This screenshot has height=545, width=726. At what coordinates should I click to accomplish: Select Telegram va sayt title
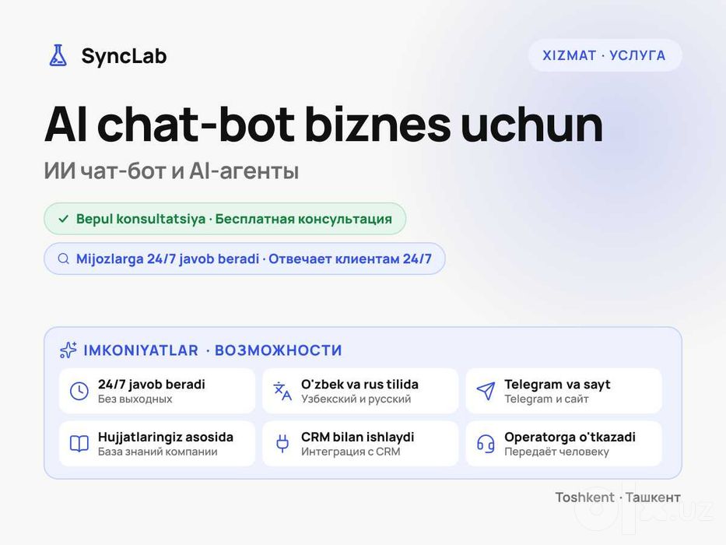tap(557, 385)
